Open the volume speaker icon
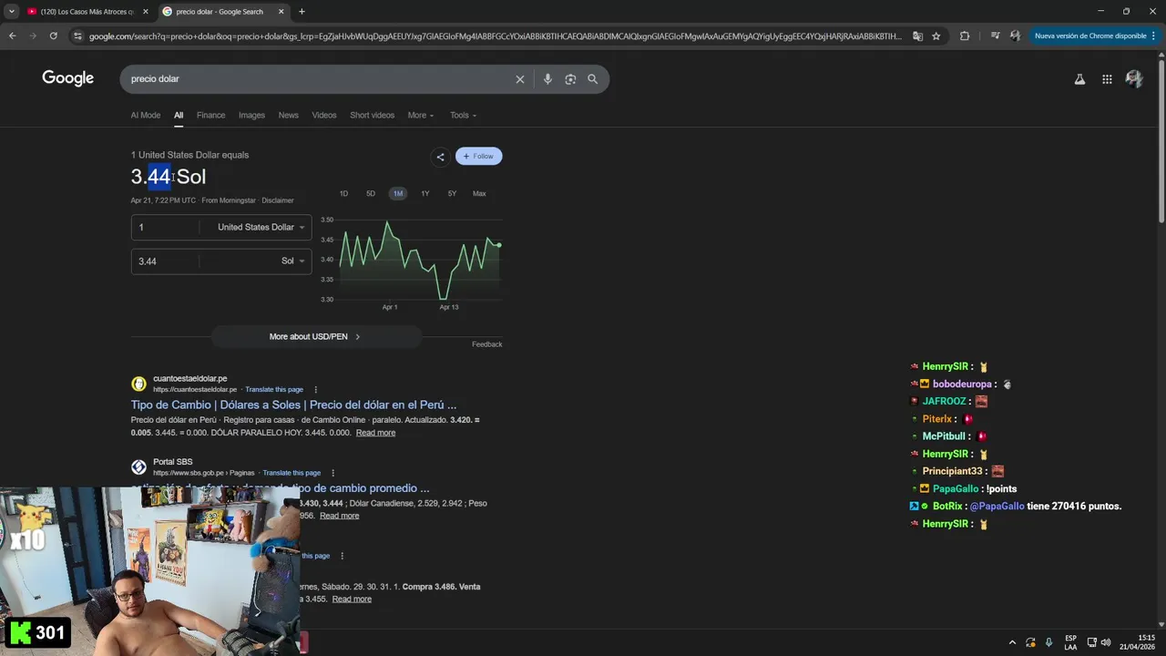Image resolution: width=1166 pixels, height=656 pixels. pos(1106,642)
